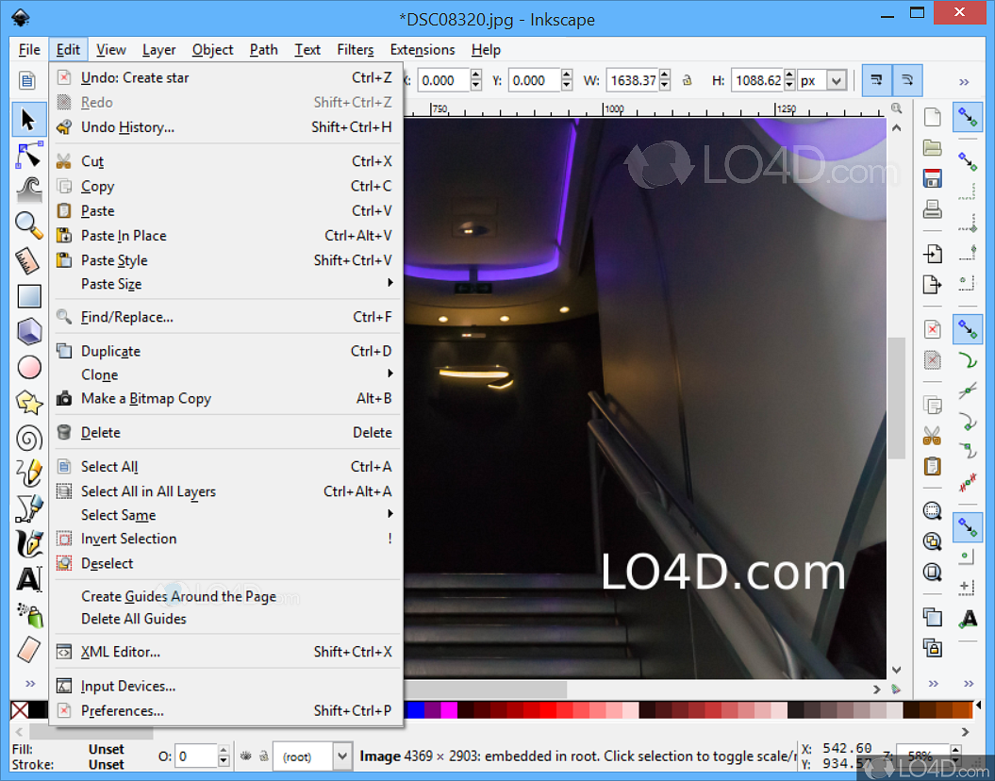995x781 pixels.
Task: Click Create Guides Around the Page
Action: point(225,596)
